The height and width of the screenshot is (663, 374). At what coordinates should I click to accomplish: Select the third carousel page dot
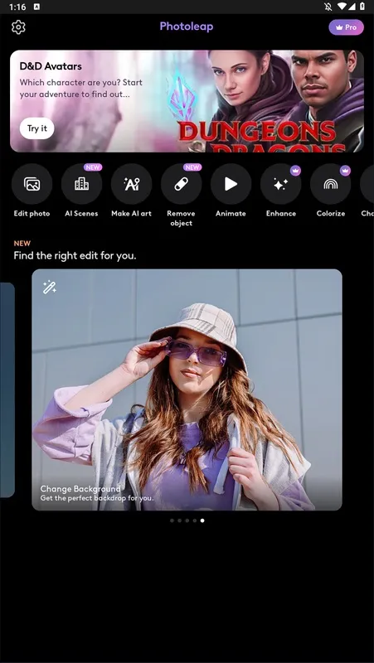pos(187,520)
